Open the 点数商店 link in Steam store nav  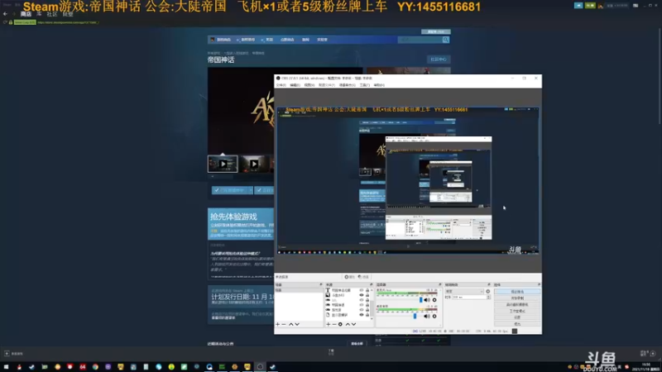pos(287,40)
